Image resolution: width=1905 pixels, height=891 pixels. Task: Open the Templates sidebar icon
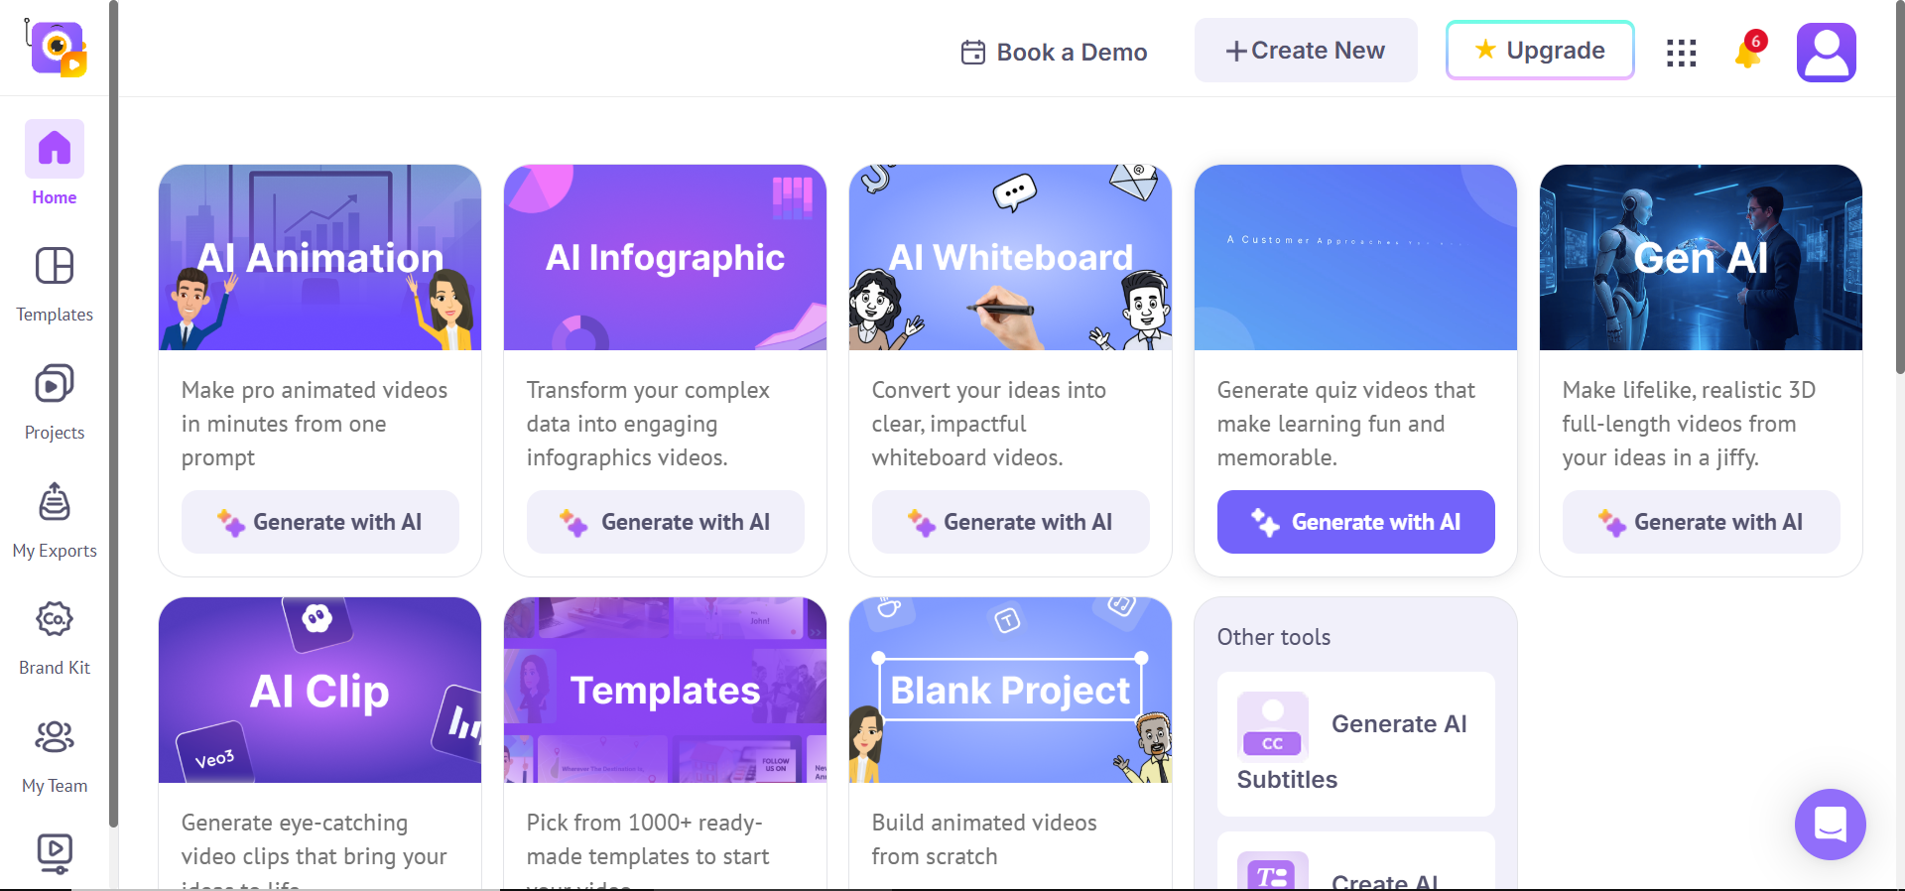(x=55, y=267)
